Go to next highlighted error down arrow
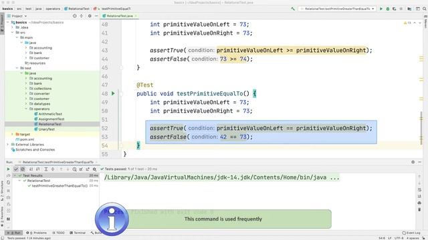The image size is (428, 240). point(420,23)
